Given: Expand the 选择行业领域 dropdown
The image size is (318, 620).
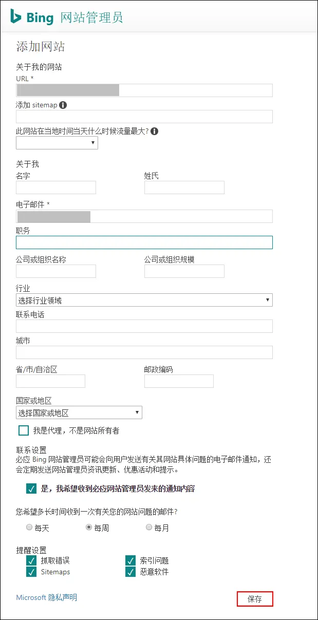Looking at the screenshot, I should [x=144, y=300].
